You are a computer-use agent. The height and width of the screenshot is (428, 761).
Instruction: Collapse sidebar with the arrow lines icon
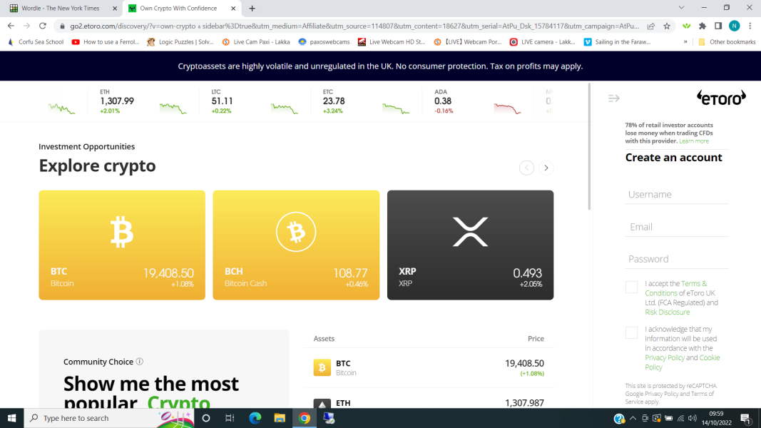(614, 98)
